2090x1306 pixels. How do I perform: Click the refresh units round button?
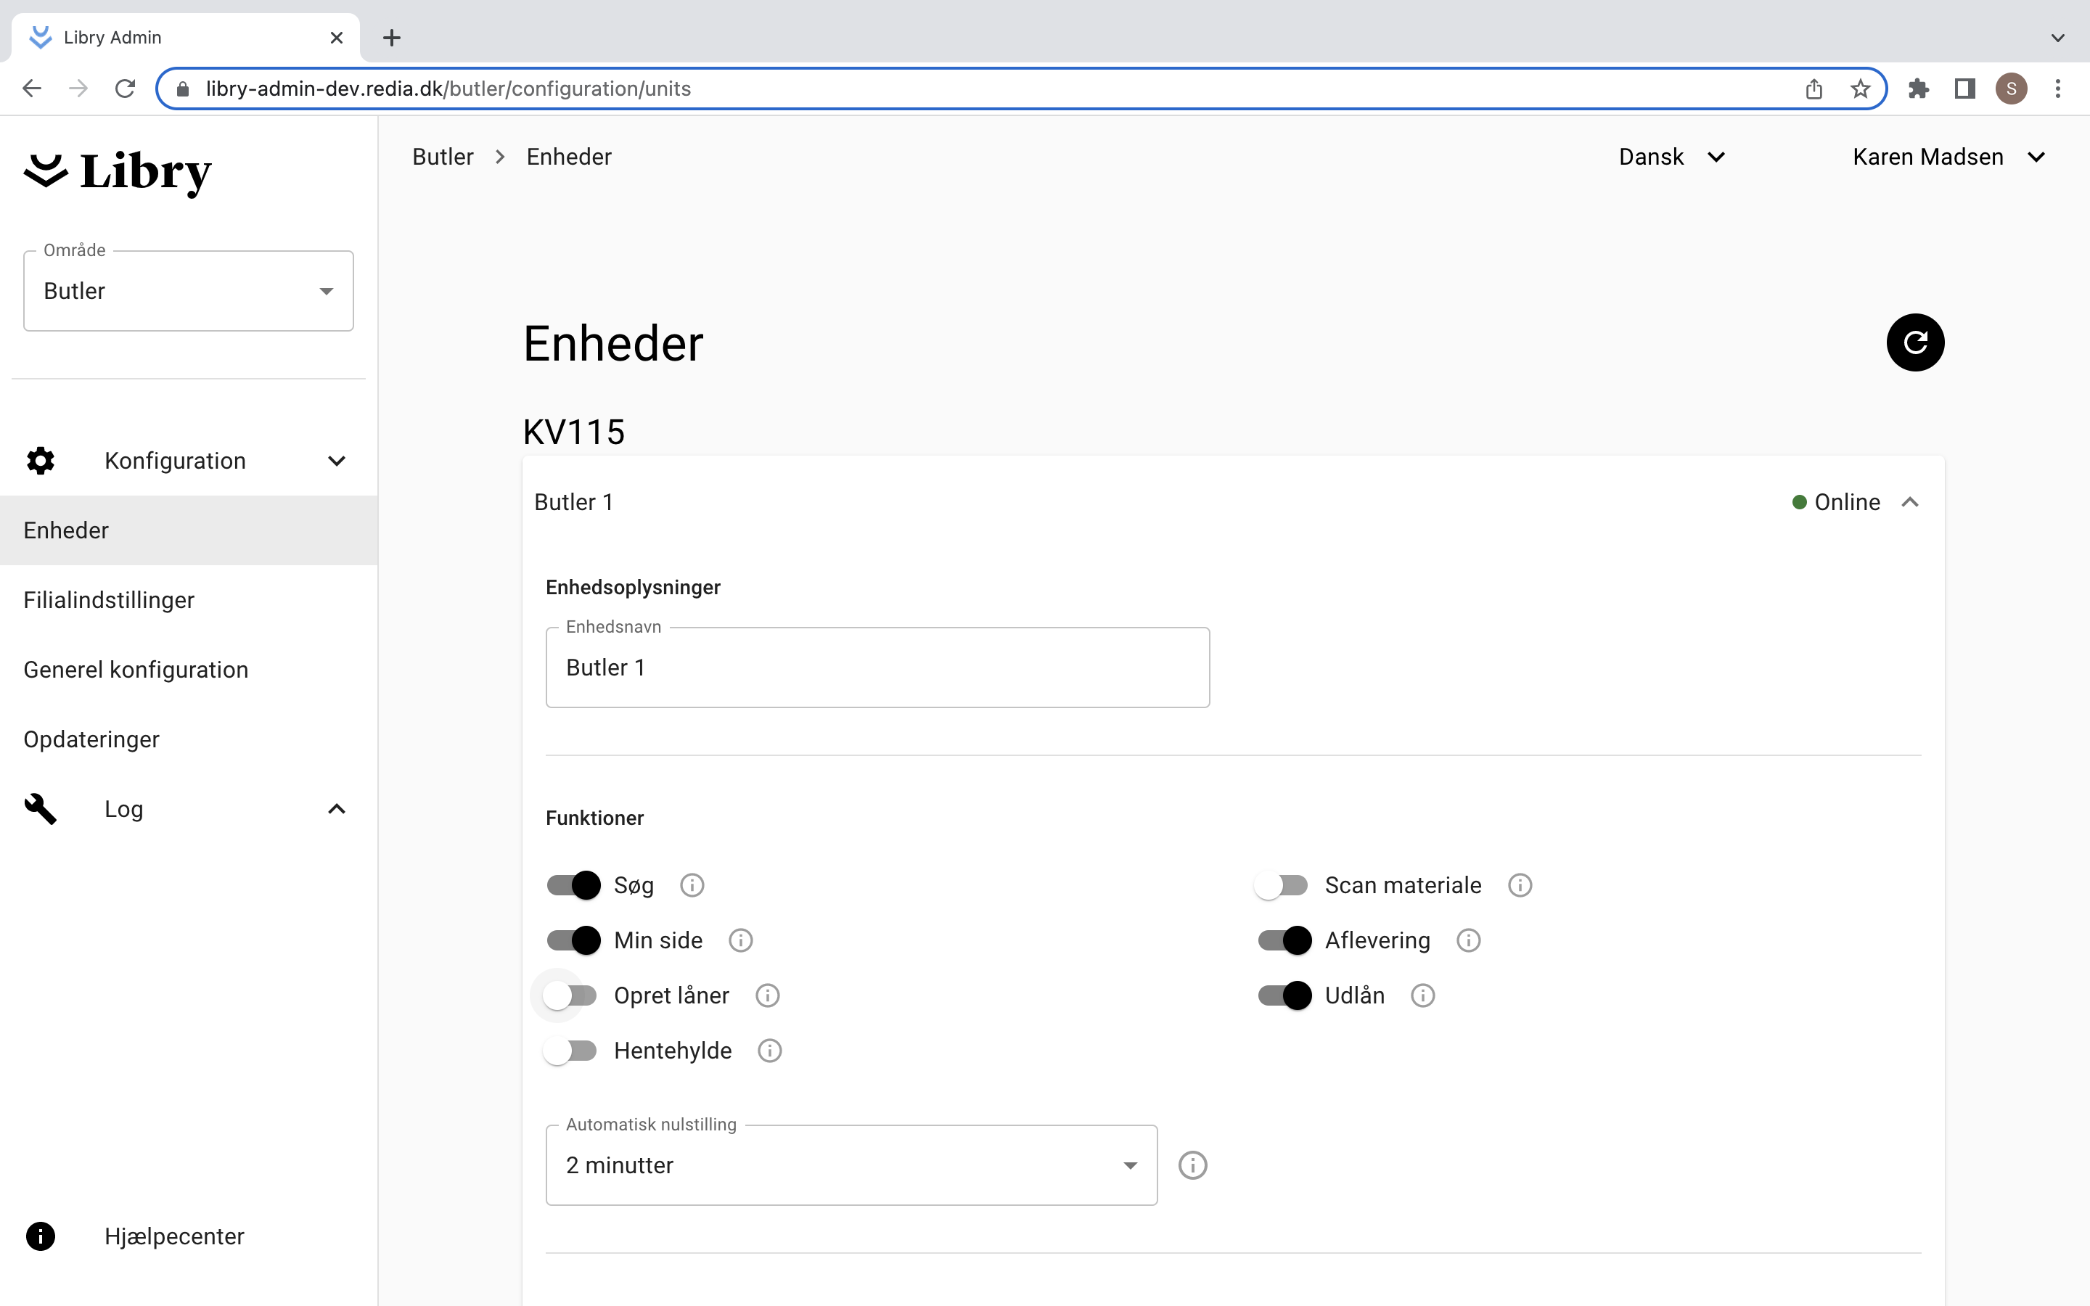tap(1914, 342)
